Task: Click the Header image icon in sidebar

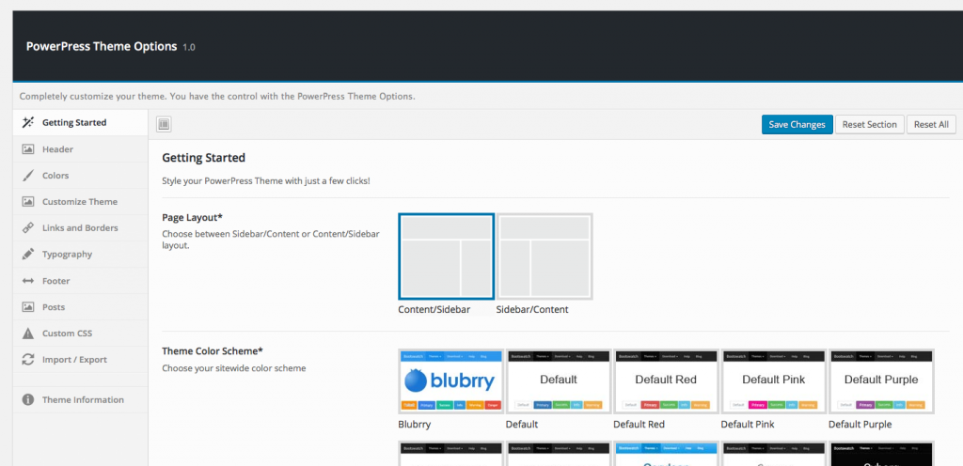Action: tap(27, 149)
